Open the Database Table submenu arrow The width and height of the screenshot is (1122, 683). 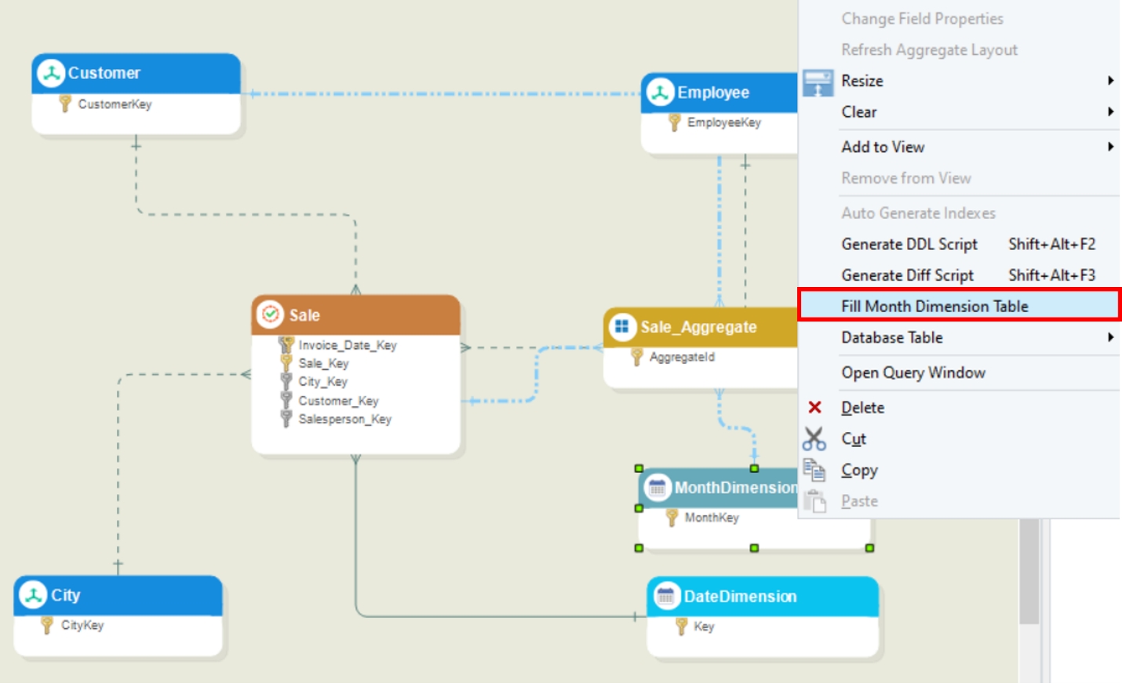1110,337
